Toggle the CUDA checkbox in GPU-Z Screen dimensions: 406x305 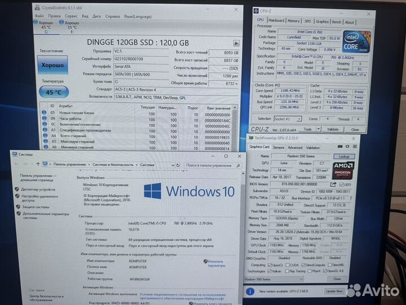click(288, 265)
